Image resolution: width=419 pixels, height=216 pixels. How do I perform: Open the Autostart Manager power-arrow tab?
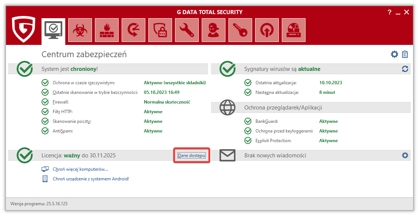coord(267,30)
